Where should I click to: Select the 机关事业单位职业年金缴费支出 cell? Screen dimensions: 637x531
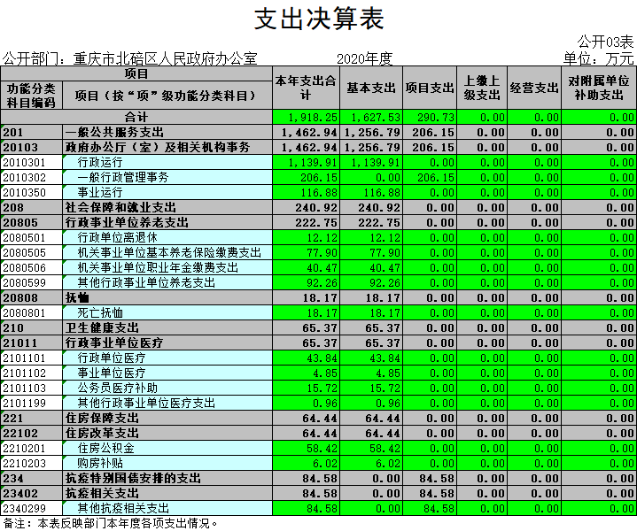pyautogui.click(x=167, y=267)
